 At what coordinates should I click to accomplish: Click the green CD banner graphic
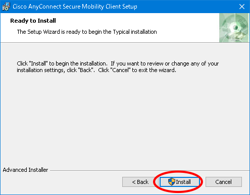tap(234, 28)
